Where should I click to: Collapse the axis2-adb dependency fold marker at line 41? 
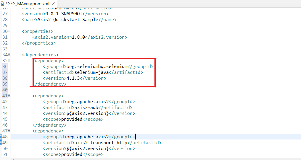[x=9, y=96]
